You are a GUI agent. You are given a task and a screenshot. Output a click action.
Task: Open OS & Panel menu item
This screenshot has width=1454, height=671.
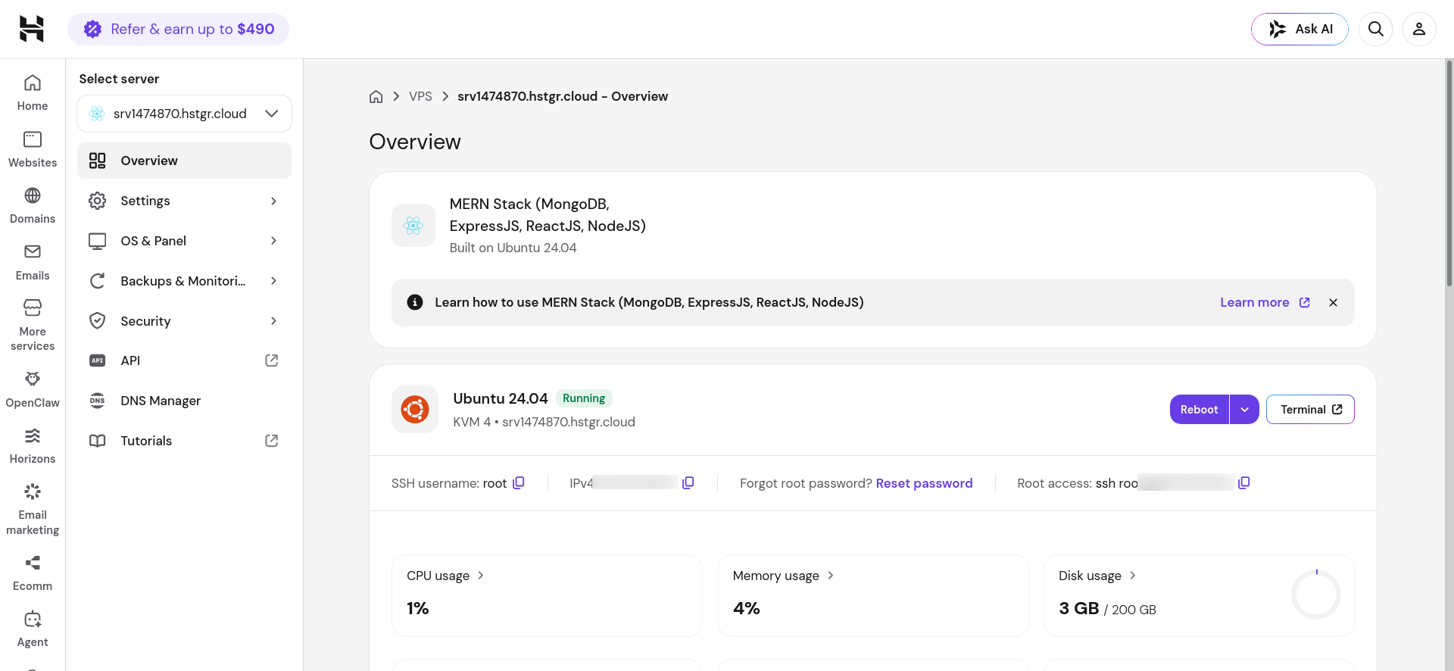pyautogui.click(x=184, y=241)
